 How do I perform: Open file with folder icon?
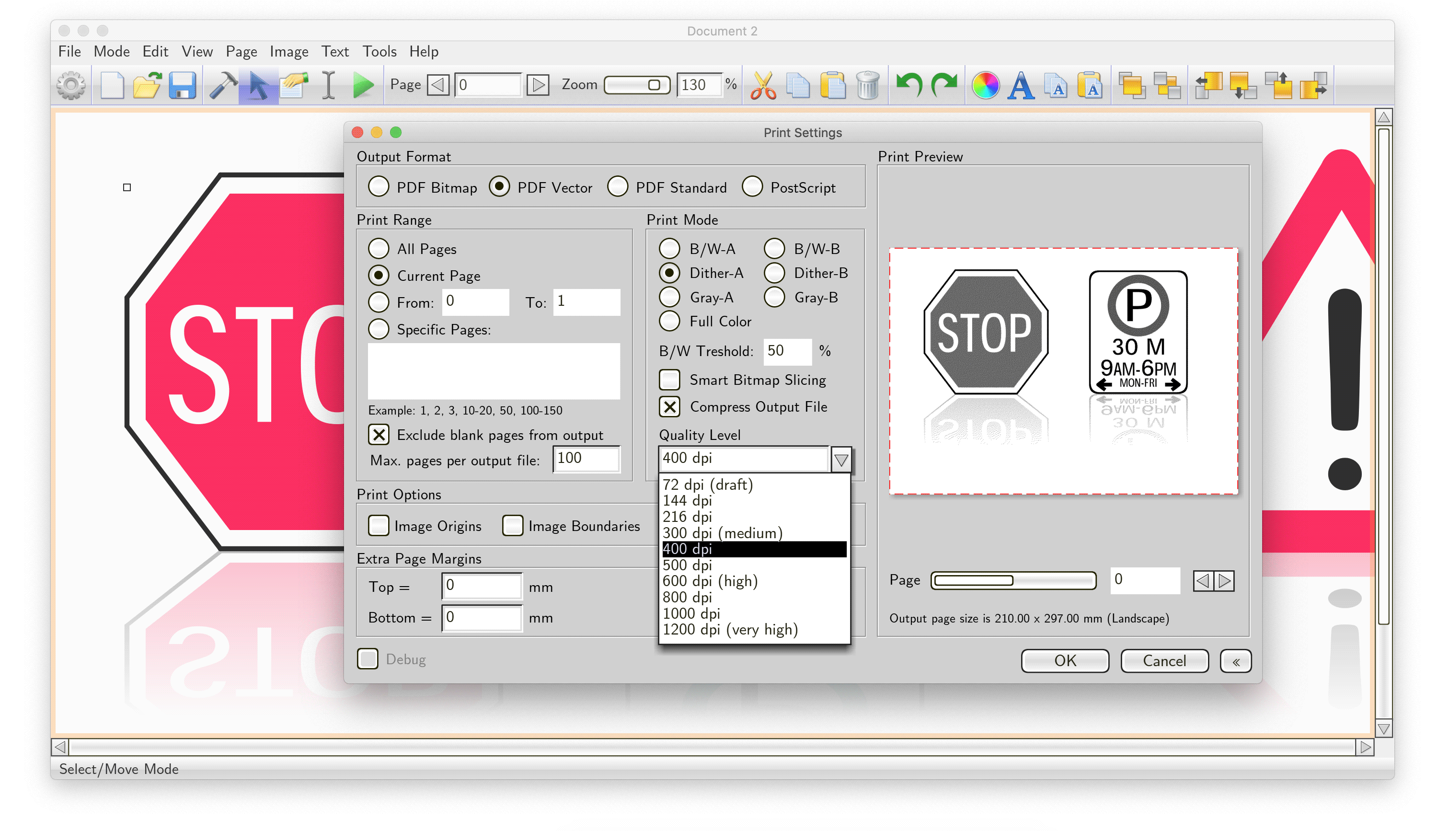pos(147,86)
